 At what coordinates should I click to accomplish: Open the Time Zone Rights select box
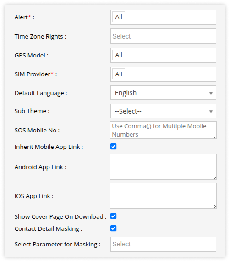(x=163, y=36)
